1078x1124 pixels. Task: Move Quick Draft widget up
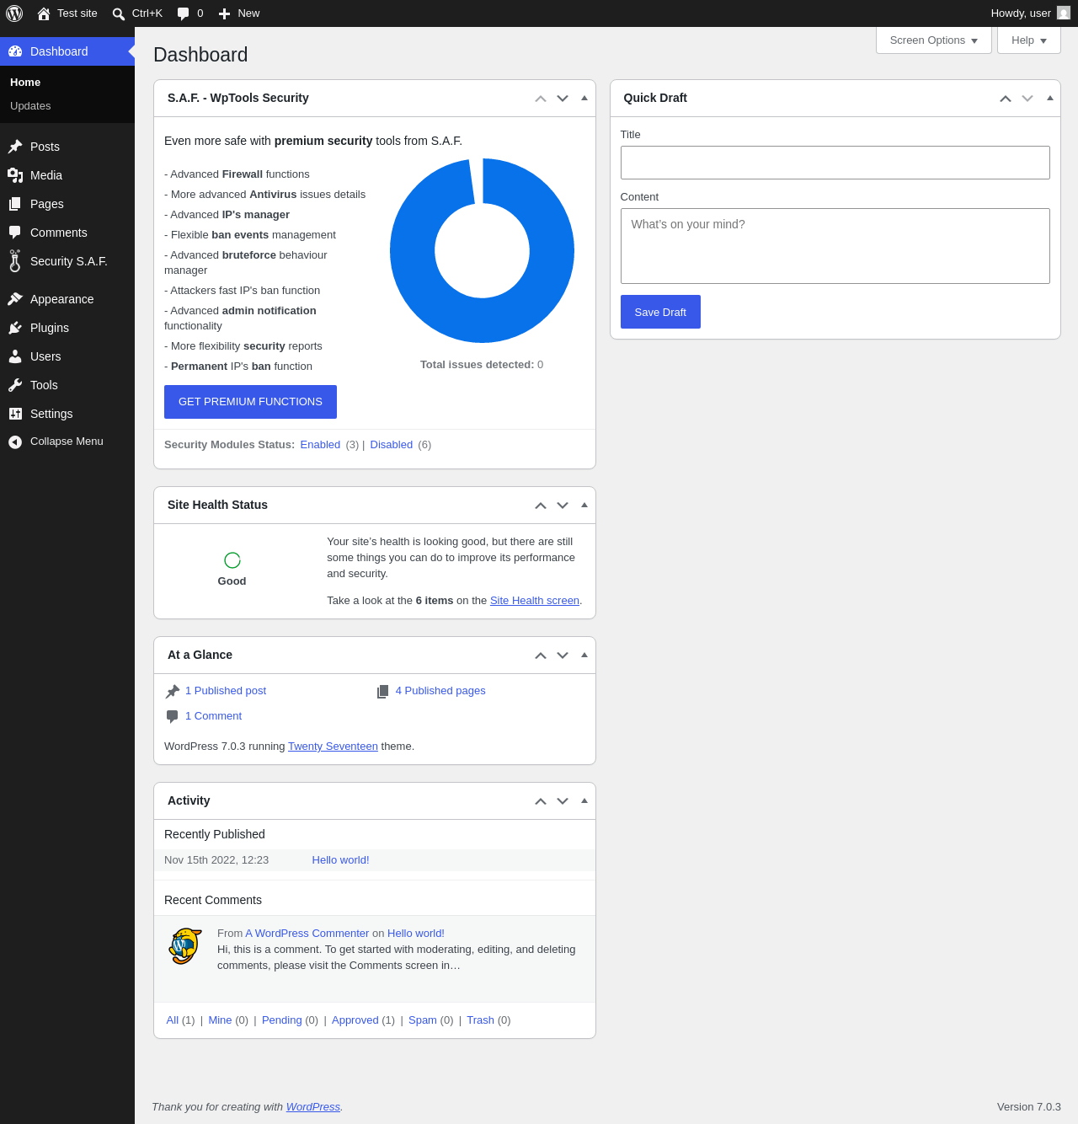[1006, 99]
